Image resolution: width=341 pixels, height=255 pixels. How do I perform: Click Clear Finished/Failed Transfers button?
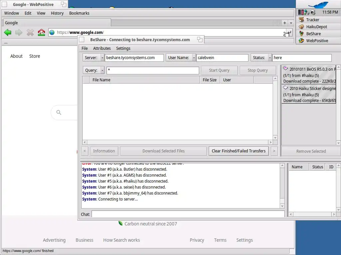point(238,151)
